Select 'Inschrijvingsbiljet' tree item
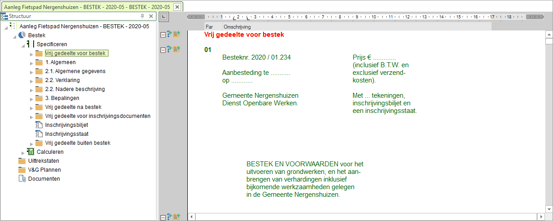 [x=67, y=125]
